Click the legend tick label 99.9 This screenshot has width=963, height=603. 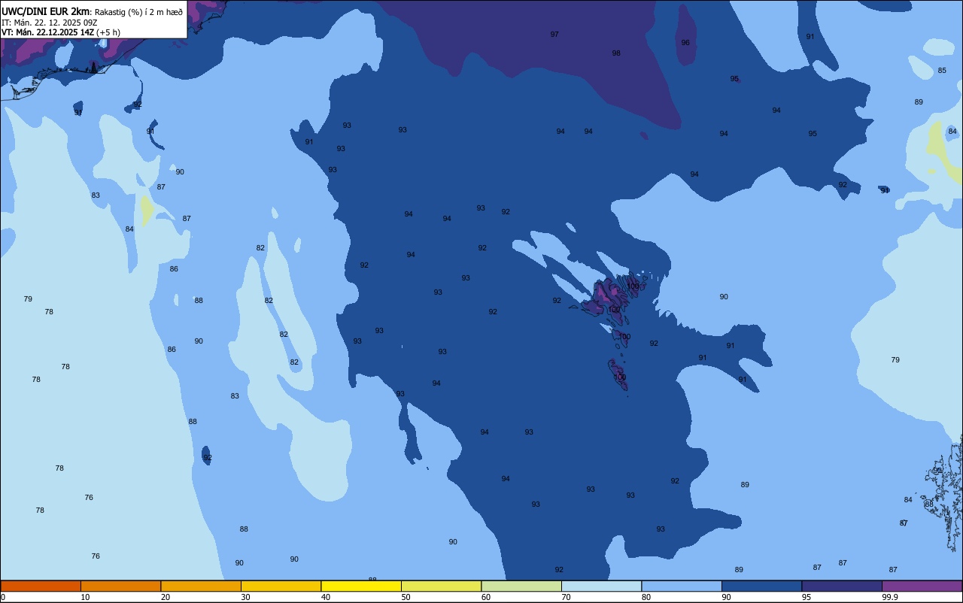(890, 597)
